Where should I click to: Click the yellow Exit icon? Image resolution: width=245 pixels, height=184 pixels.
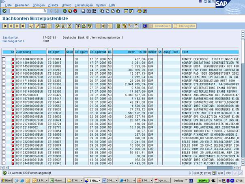[x=70, y=11]
